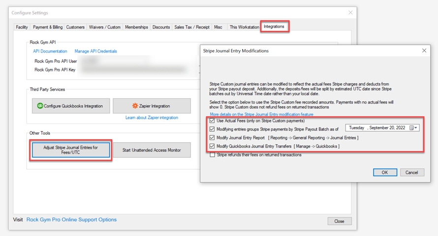Open Rock Gym Pro Online Support Options
The image size is (438, 236).
coord(71,220)
